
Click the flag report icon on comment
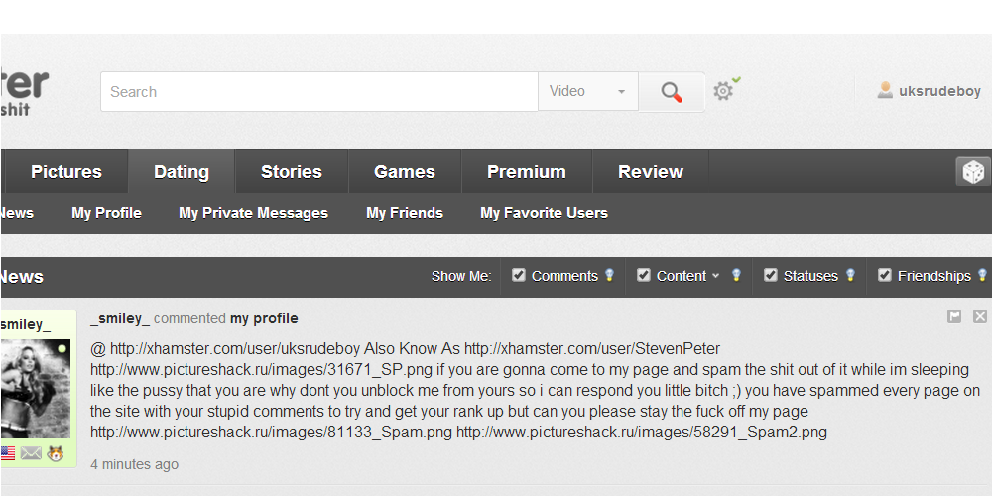(954, 317)
